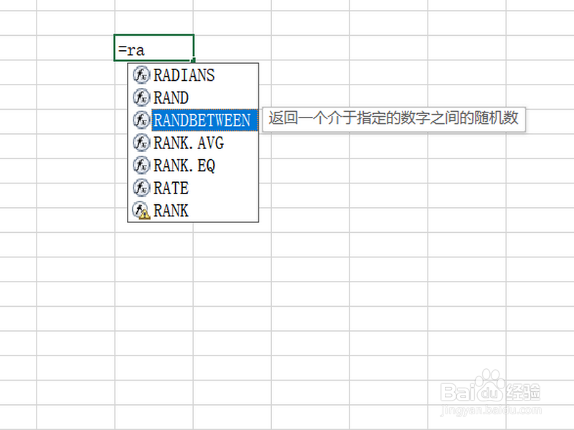Image resolution: width=574 pixels, height=430 pixels.
Task: Click the fx icon beside RANK.AVG
Action: 141,143
